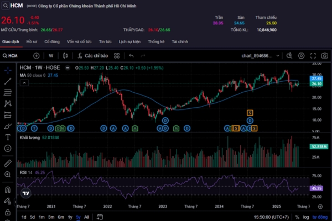Select the ruler measure tool

coord(8,164)
